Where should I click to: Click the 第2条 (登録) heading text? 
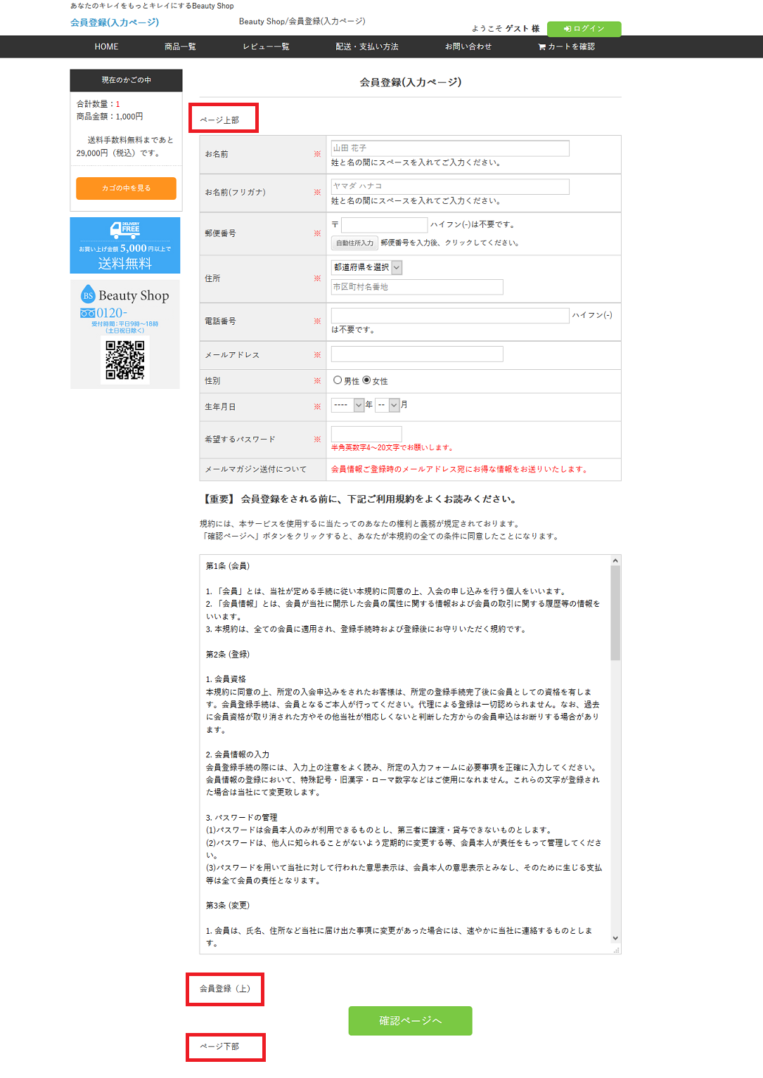click(228, 654)
